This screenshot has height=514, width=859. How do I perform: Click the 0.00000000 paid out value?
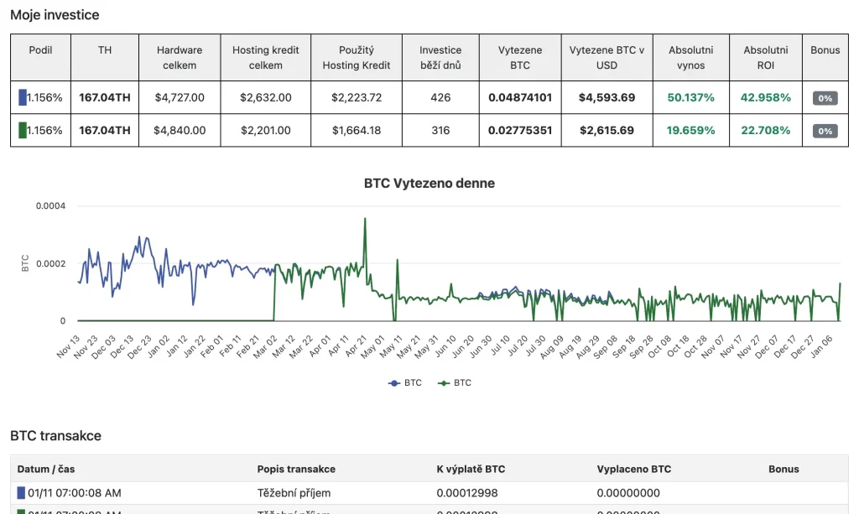628,493
